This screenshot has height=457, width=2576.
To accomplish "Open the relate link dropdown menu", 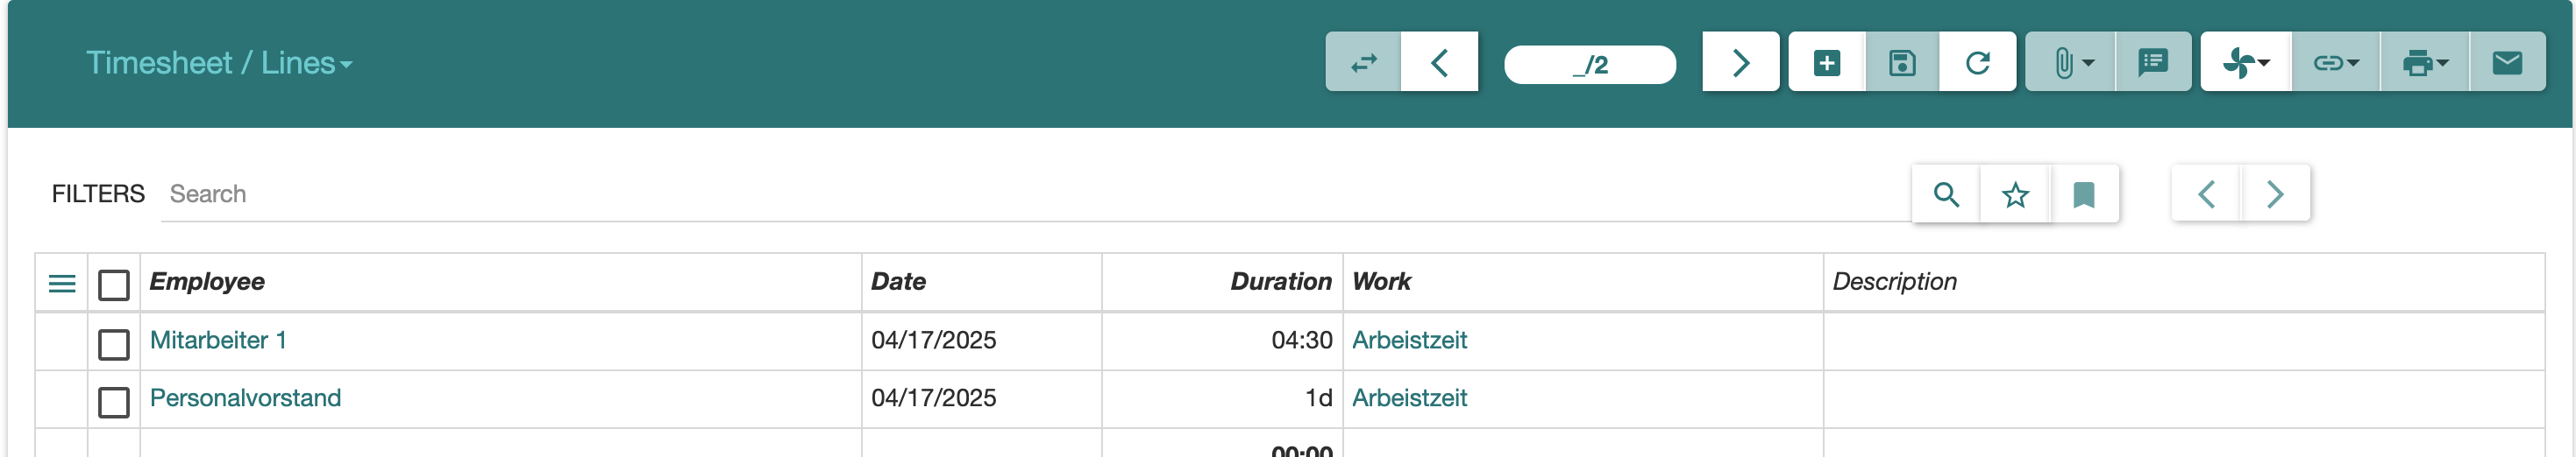I will click(2336, 63).
